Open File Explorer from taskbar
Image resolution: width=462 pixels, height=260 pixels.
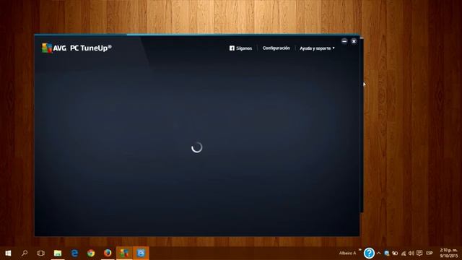point(58,253)
